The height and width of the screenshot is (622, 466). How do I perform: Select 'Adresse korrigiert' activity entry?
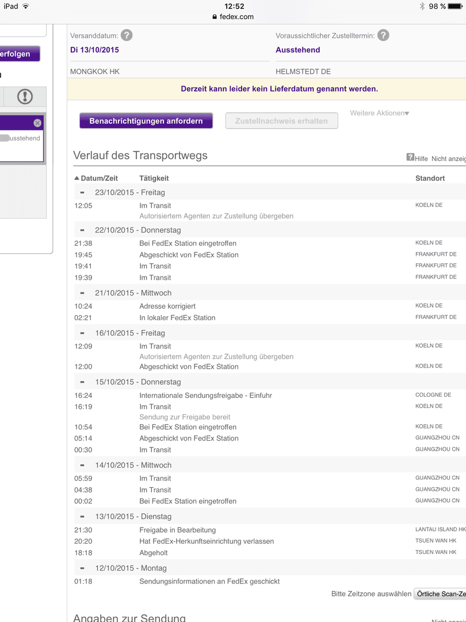[167, 306]
